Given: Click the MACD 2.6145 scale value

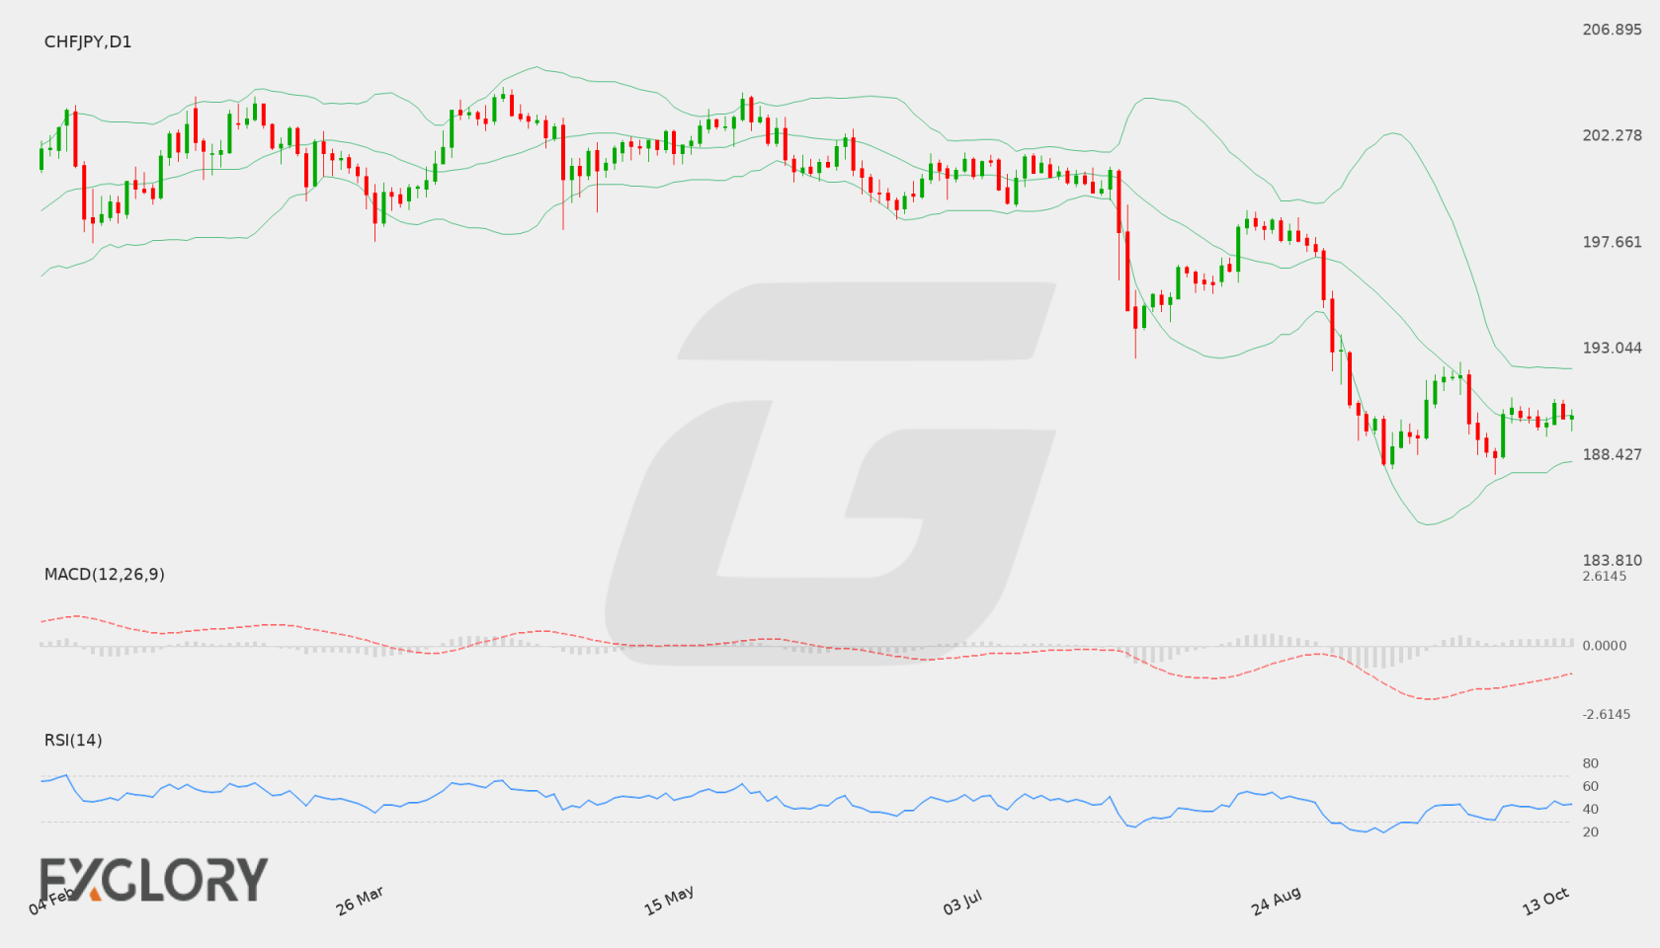Looking at the screenshot, I should pos(1605,576).
